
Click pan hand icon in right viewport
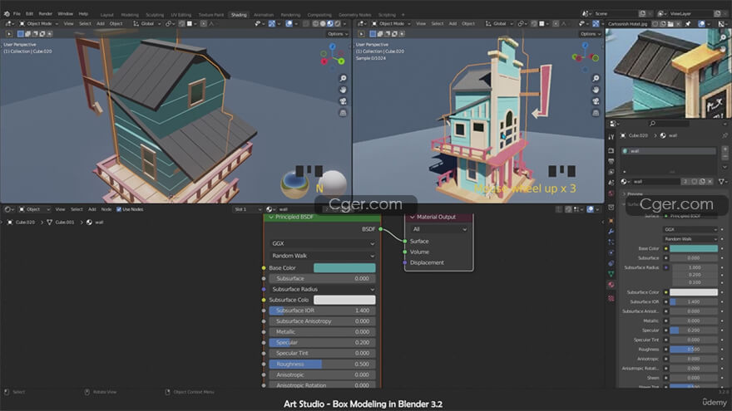pos(596,90)
